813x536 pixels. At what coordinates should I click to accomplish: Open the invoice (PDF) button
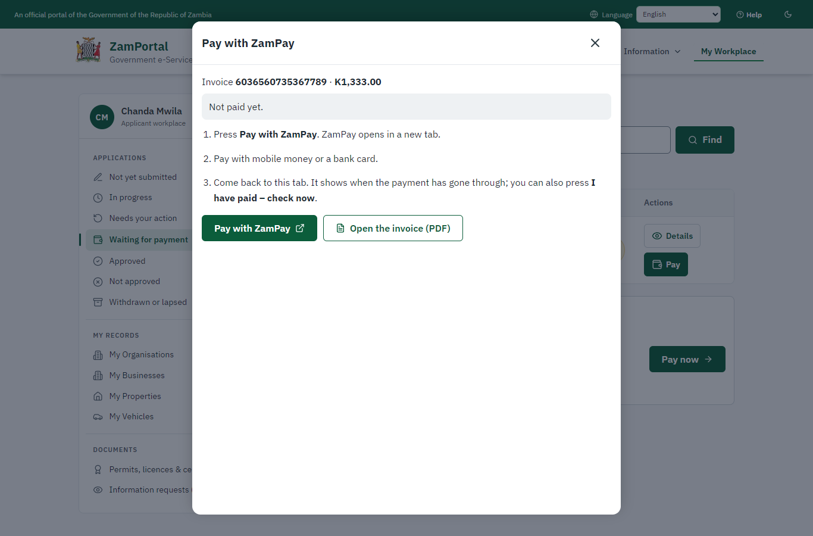tap(393, 228)
